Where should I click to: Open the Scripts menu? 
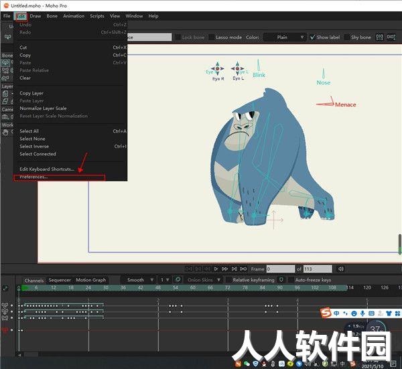click(x=97, y=16)
